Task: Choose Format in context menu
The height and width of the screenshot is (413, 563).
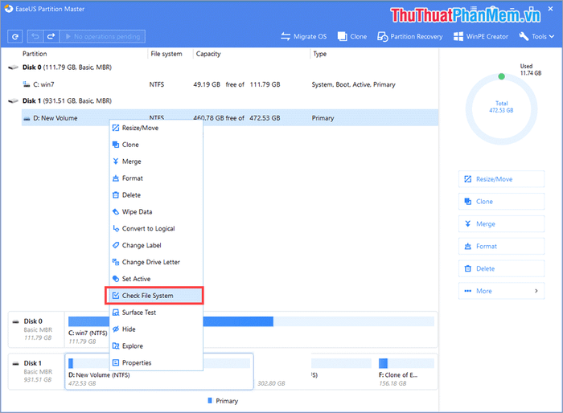Action: [156, 178]
